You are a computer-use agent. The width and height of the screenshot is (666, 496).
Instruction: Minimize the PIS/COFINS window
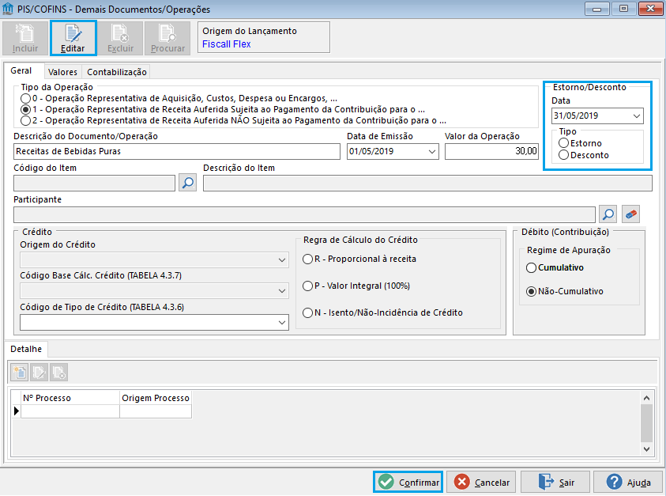[596, 9]
